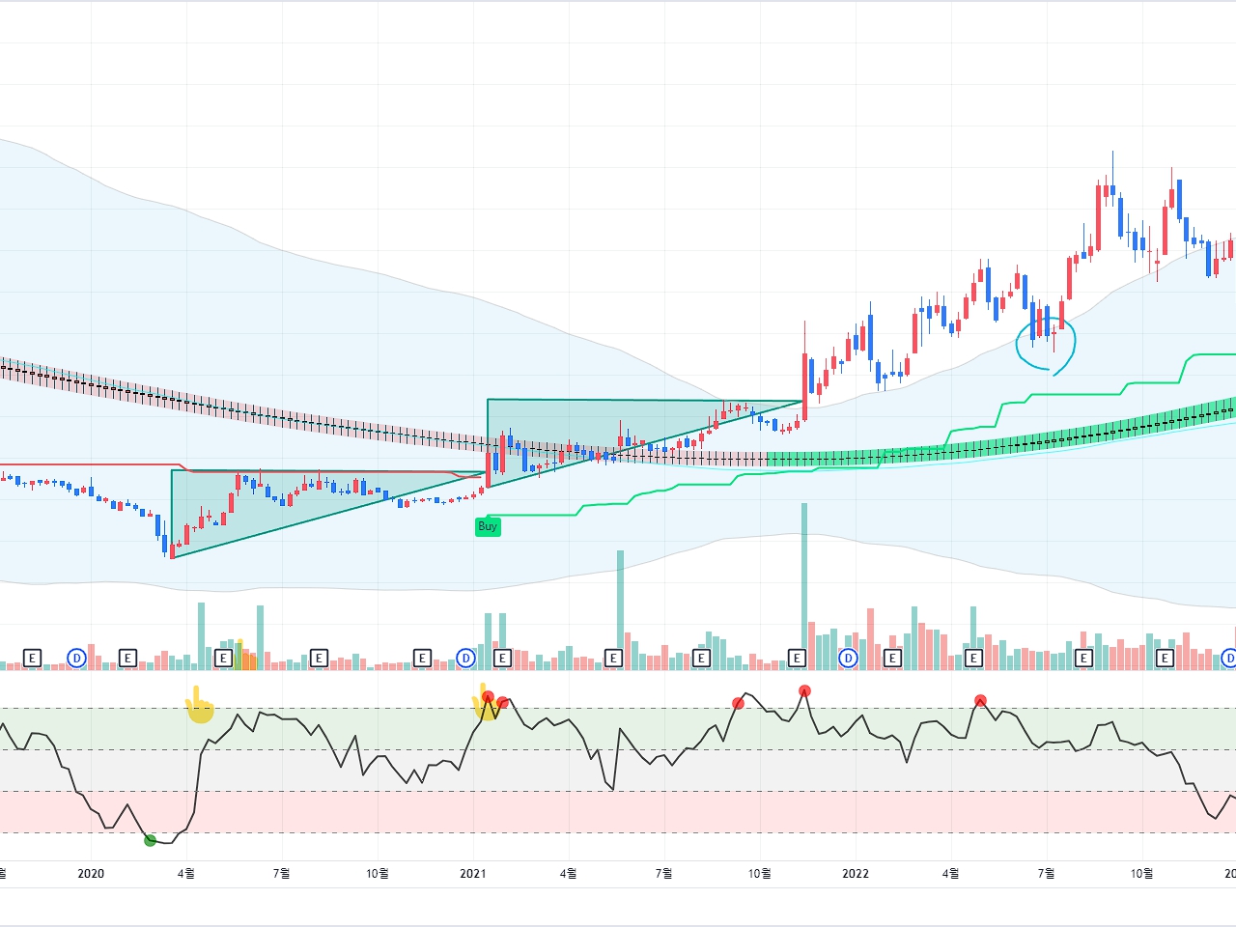
Task: Click the 4월 label after 2020
Action: point(186,874)
